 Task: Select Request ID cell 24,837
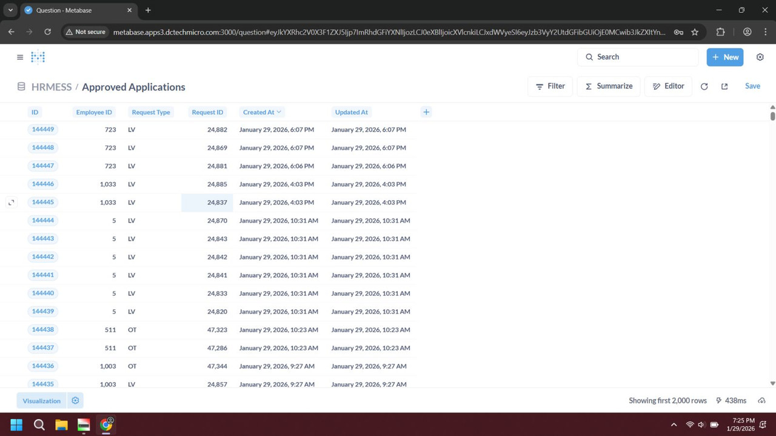pyautogui.click(x=207, y=203)
